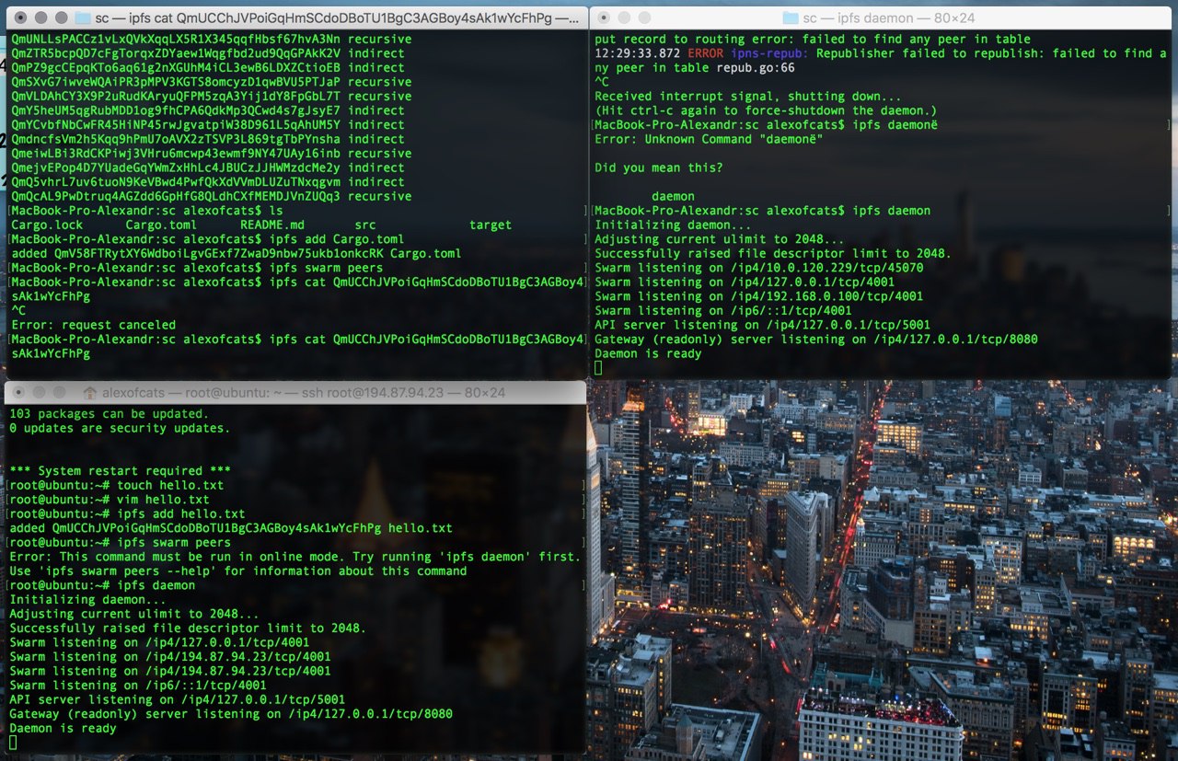This screenshot has width=1178, height=761.
Task: Close the ipfs cat terminal window
Action: [x=21, y=17]
